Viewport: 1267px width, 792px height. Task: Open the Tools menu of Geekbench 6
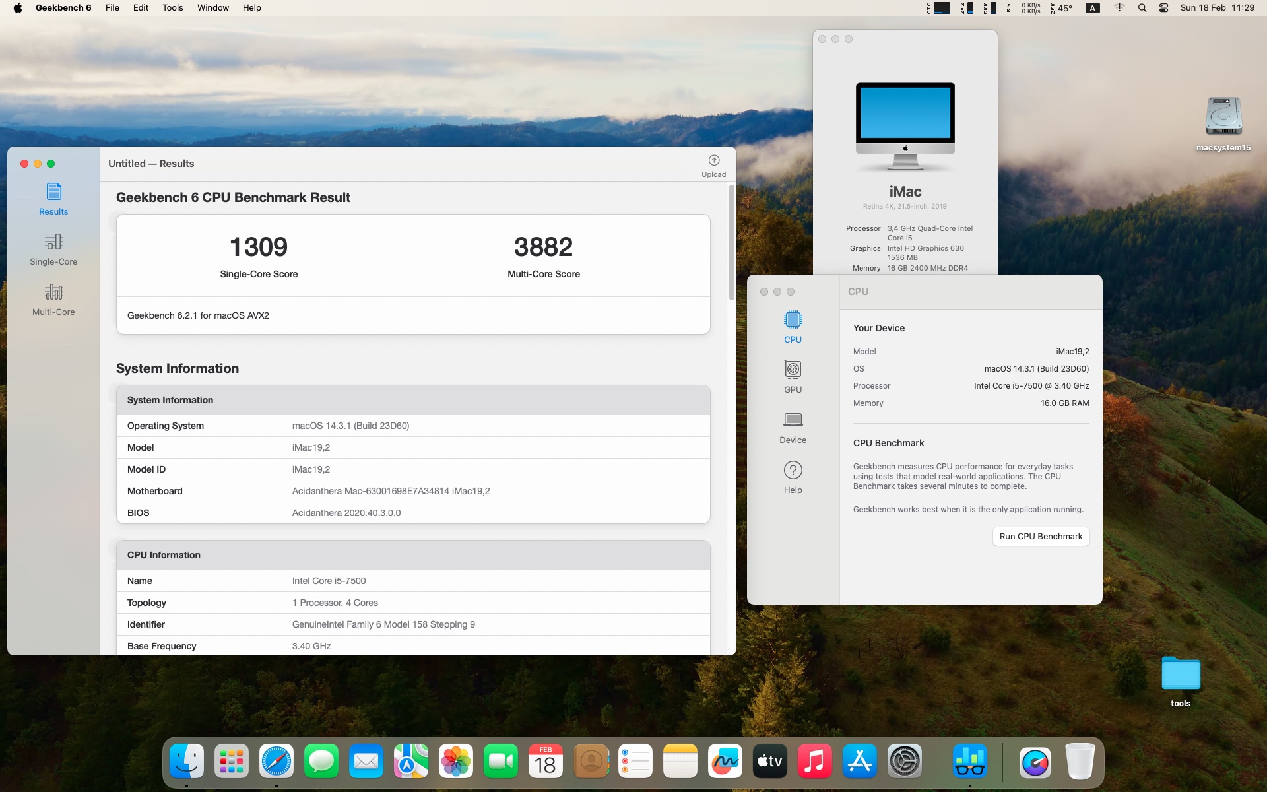pos(172,8)
